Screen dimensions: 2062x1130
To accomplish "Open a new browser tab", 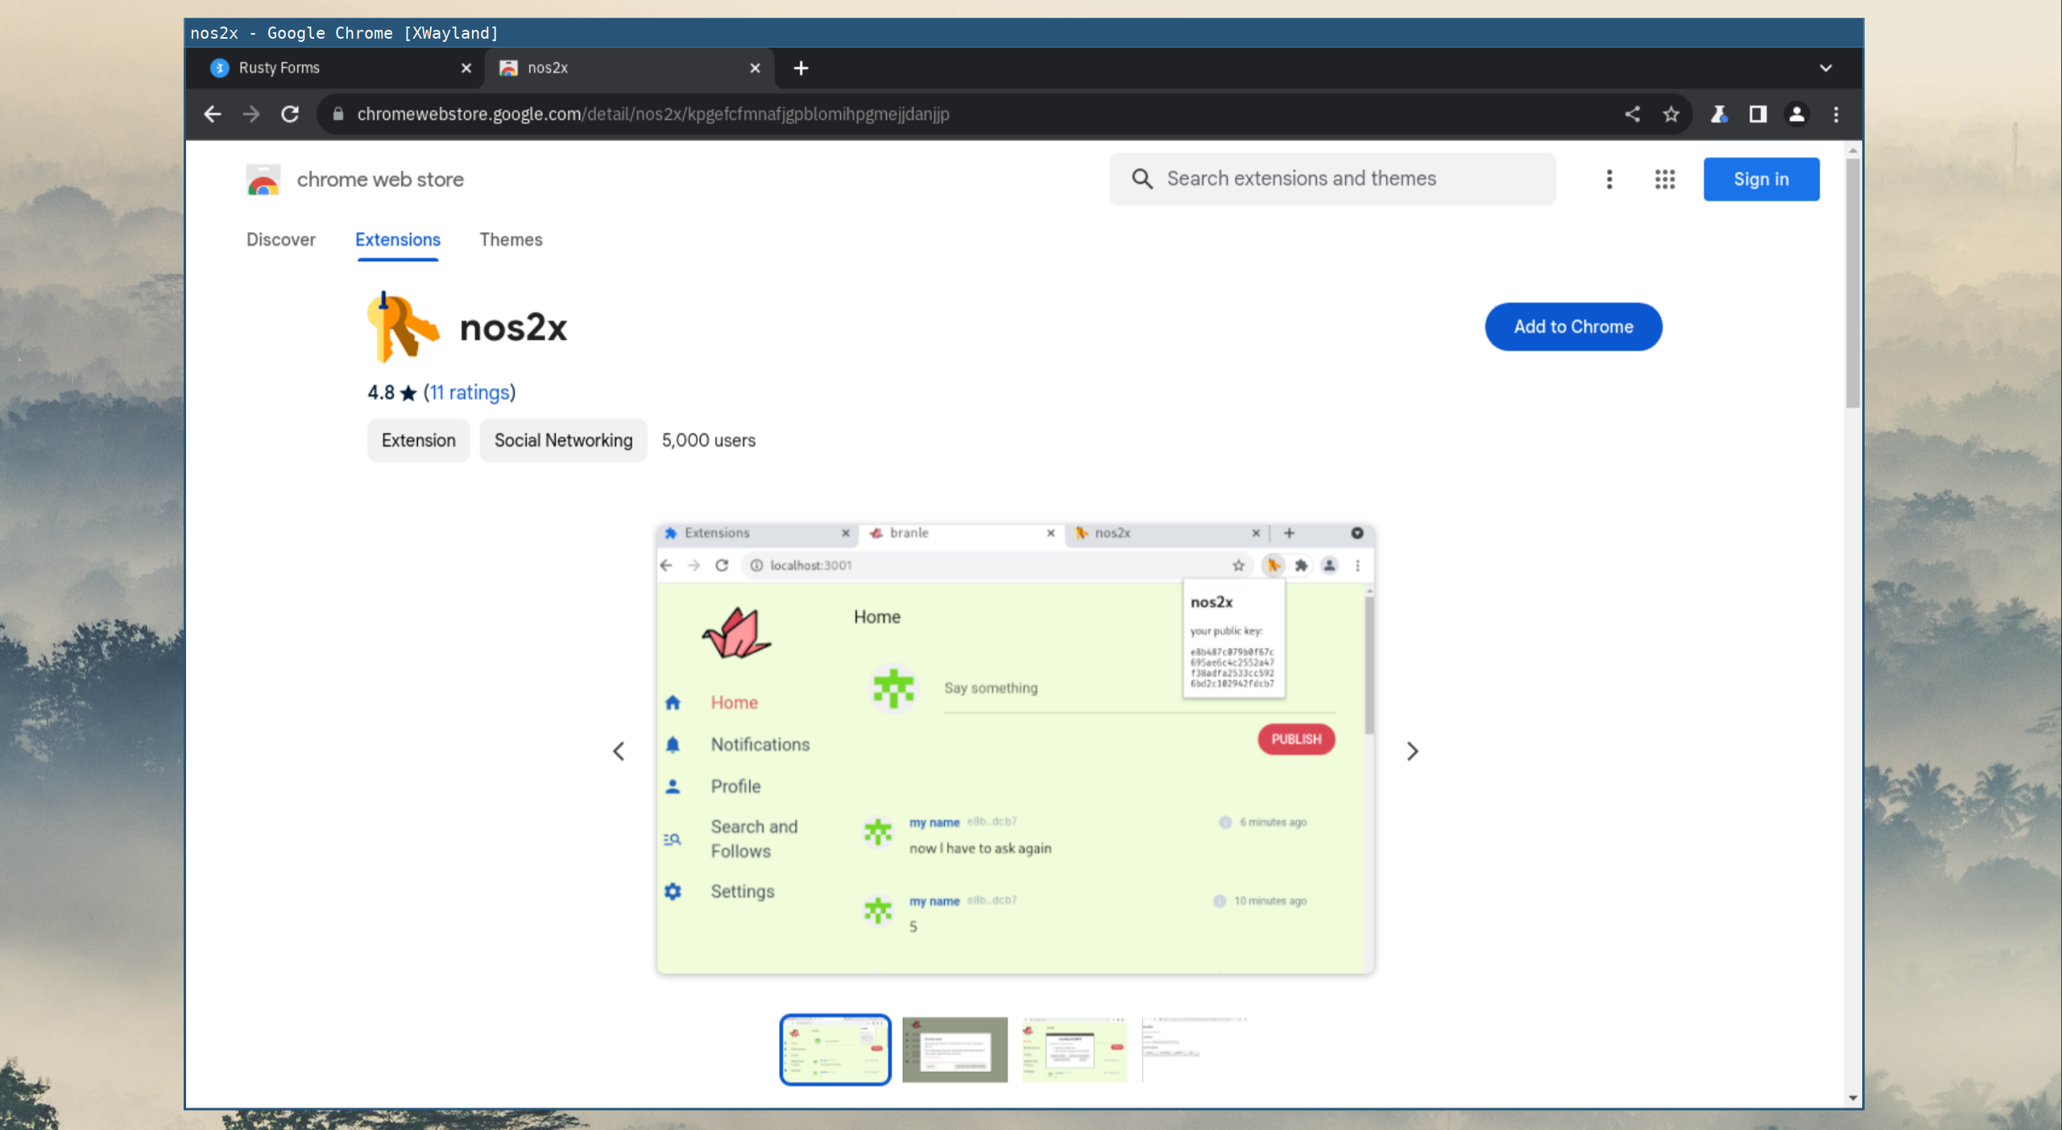I will pyautogui.click(x=801, y=68).
